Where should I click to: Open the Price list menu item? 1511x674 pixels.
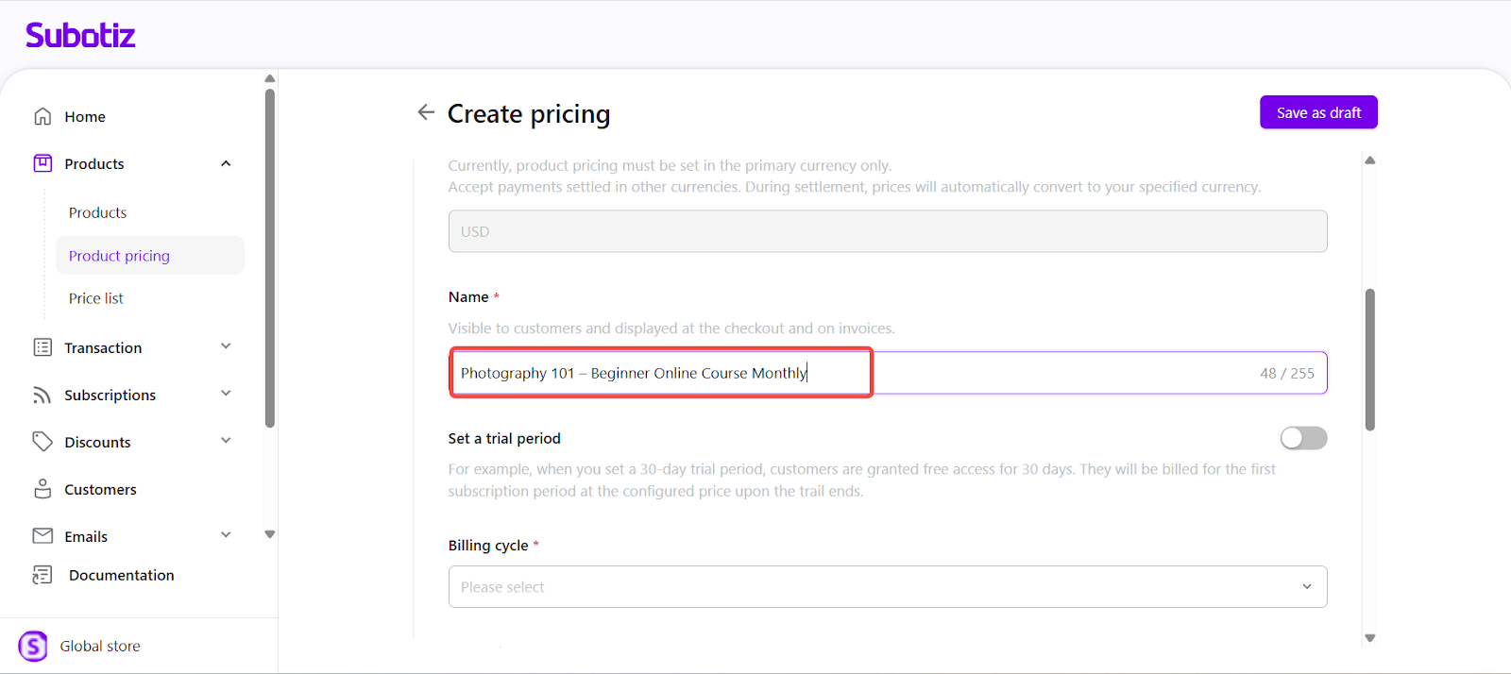96,298
